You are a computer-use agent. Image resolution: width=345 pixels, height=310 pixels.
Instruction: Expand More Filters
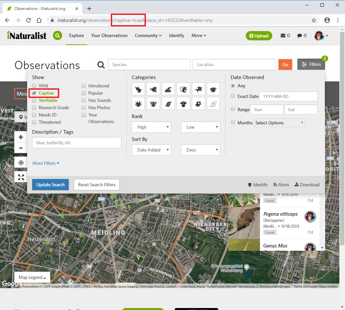[46, 163]
